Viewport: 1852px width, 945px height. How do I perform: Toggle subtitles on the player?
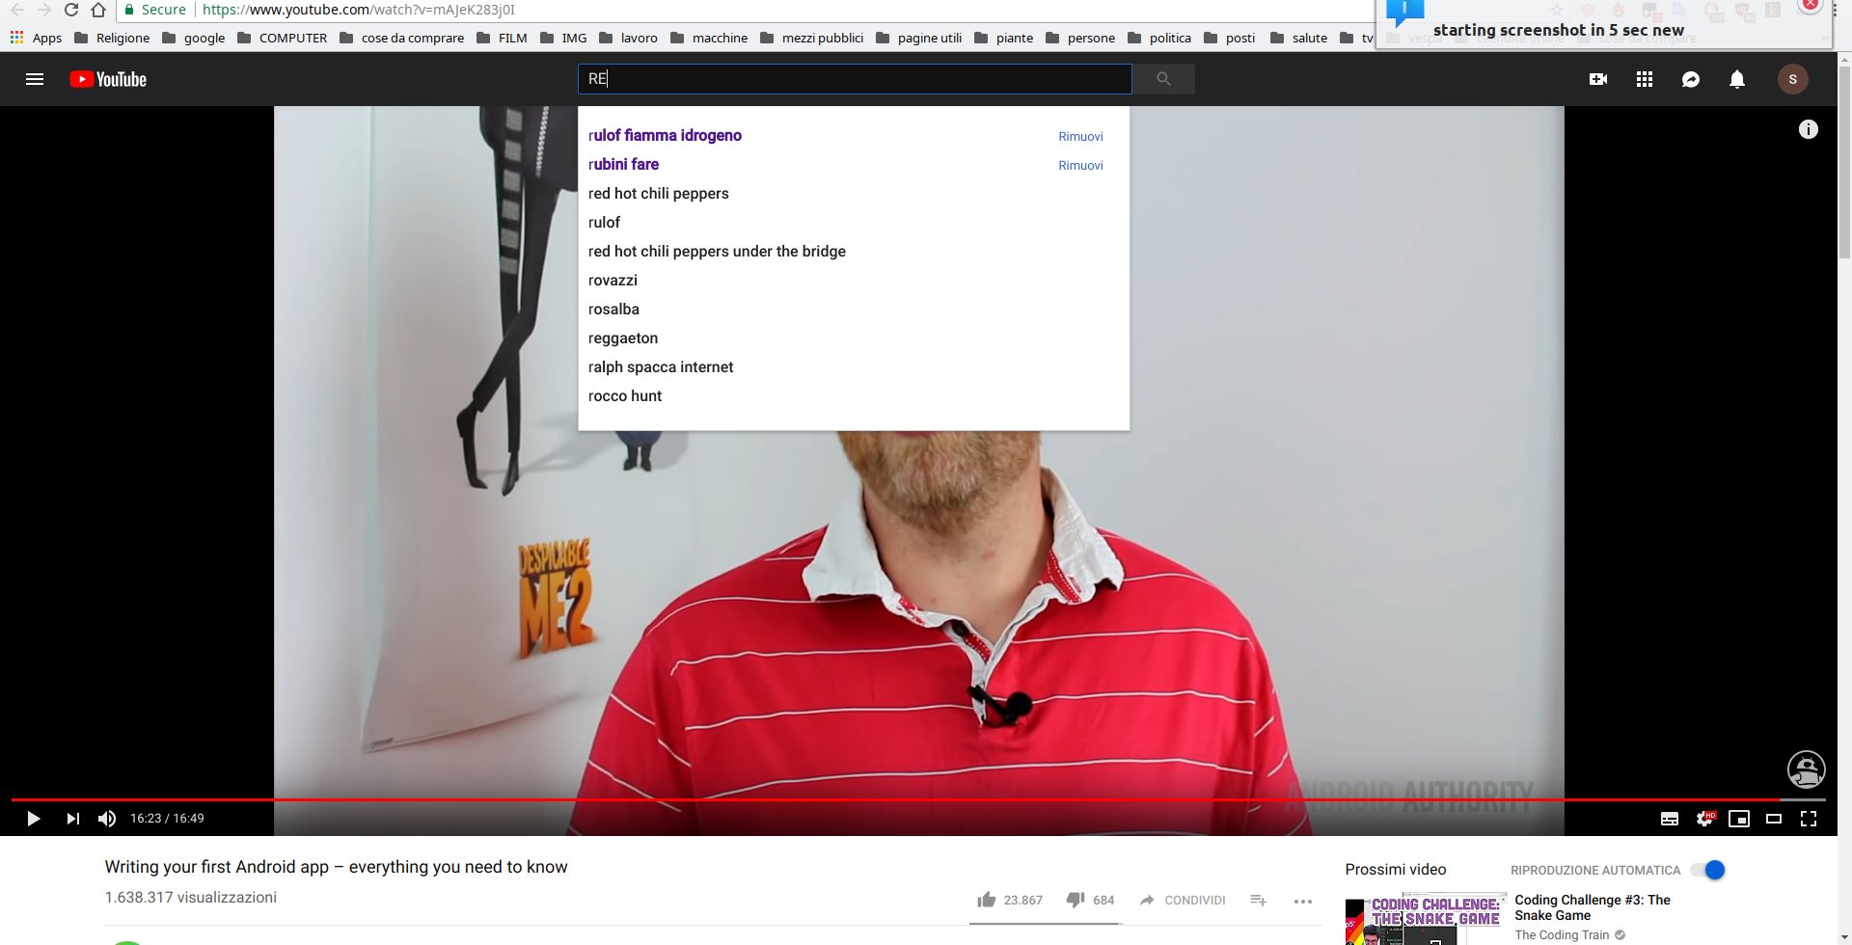coord(1670,819)
